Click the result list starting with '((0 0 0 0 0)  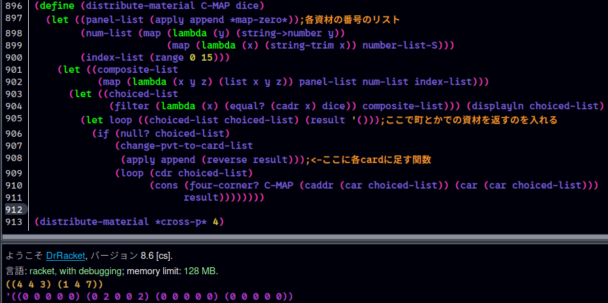point(149,297)
